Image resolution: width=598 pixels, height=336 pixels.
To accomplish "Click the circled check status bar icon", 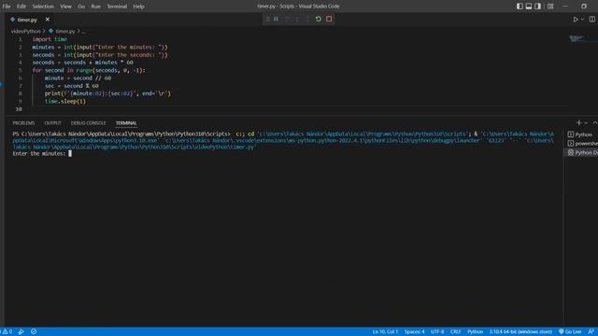I will [x=34, y=332].
